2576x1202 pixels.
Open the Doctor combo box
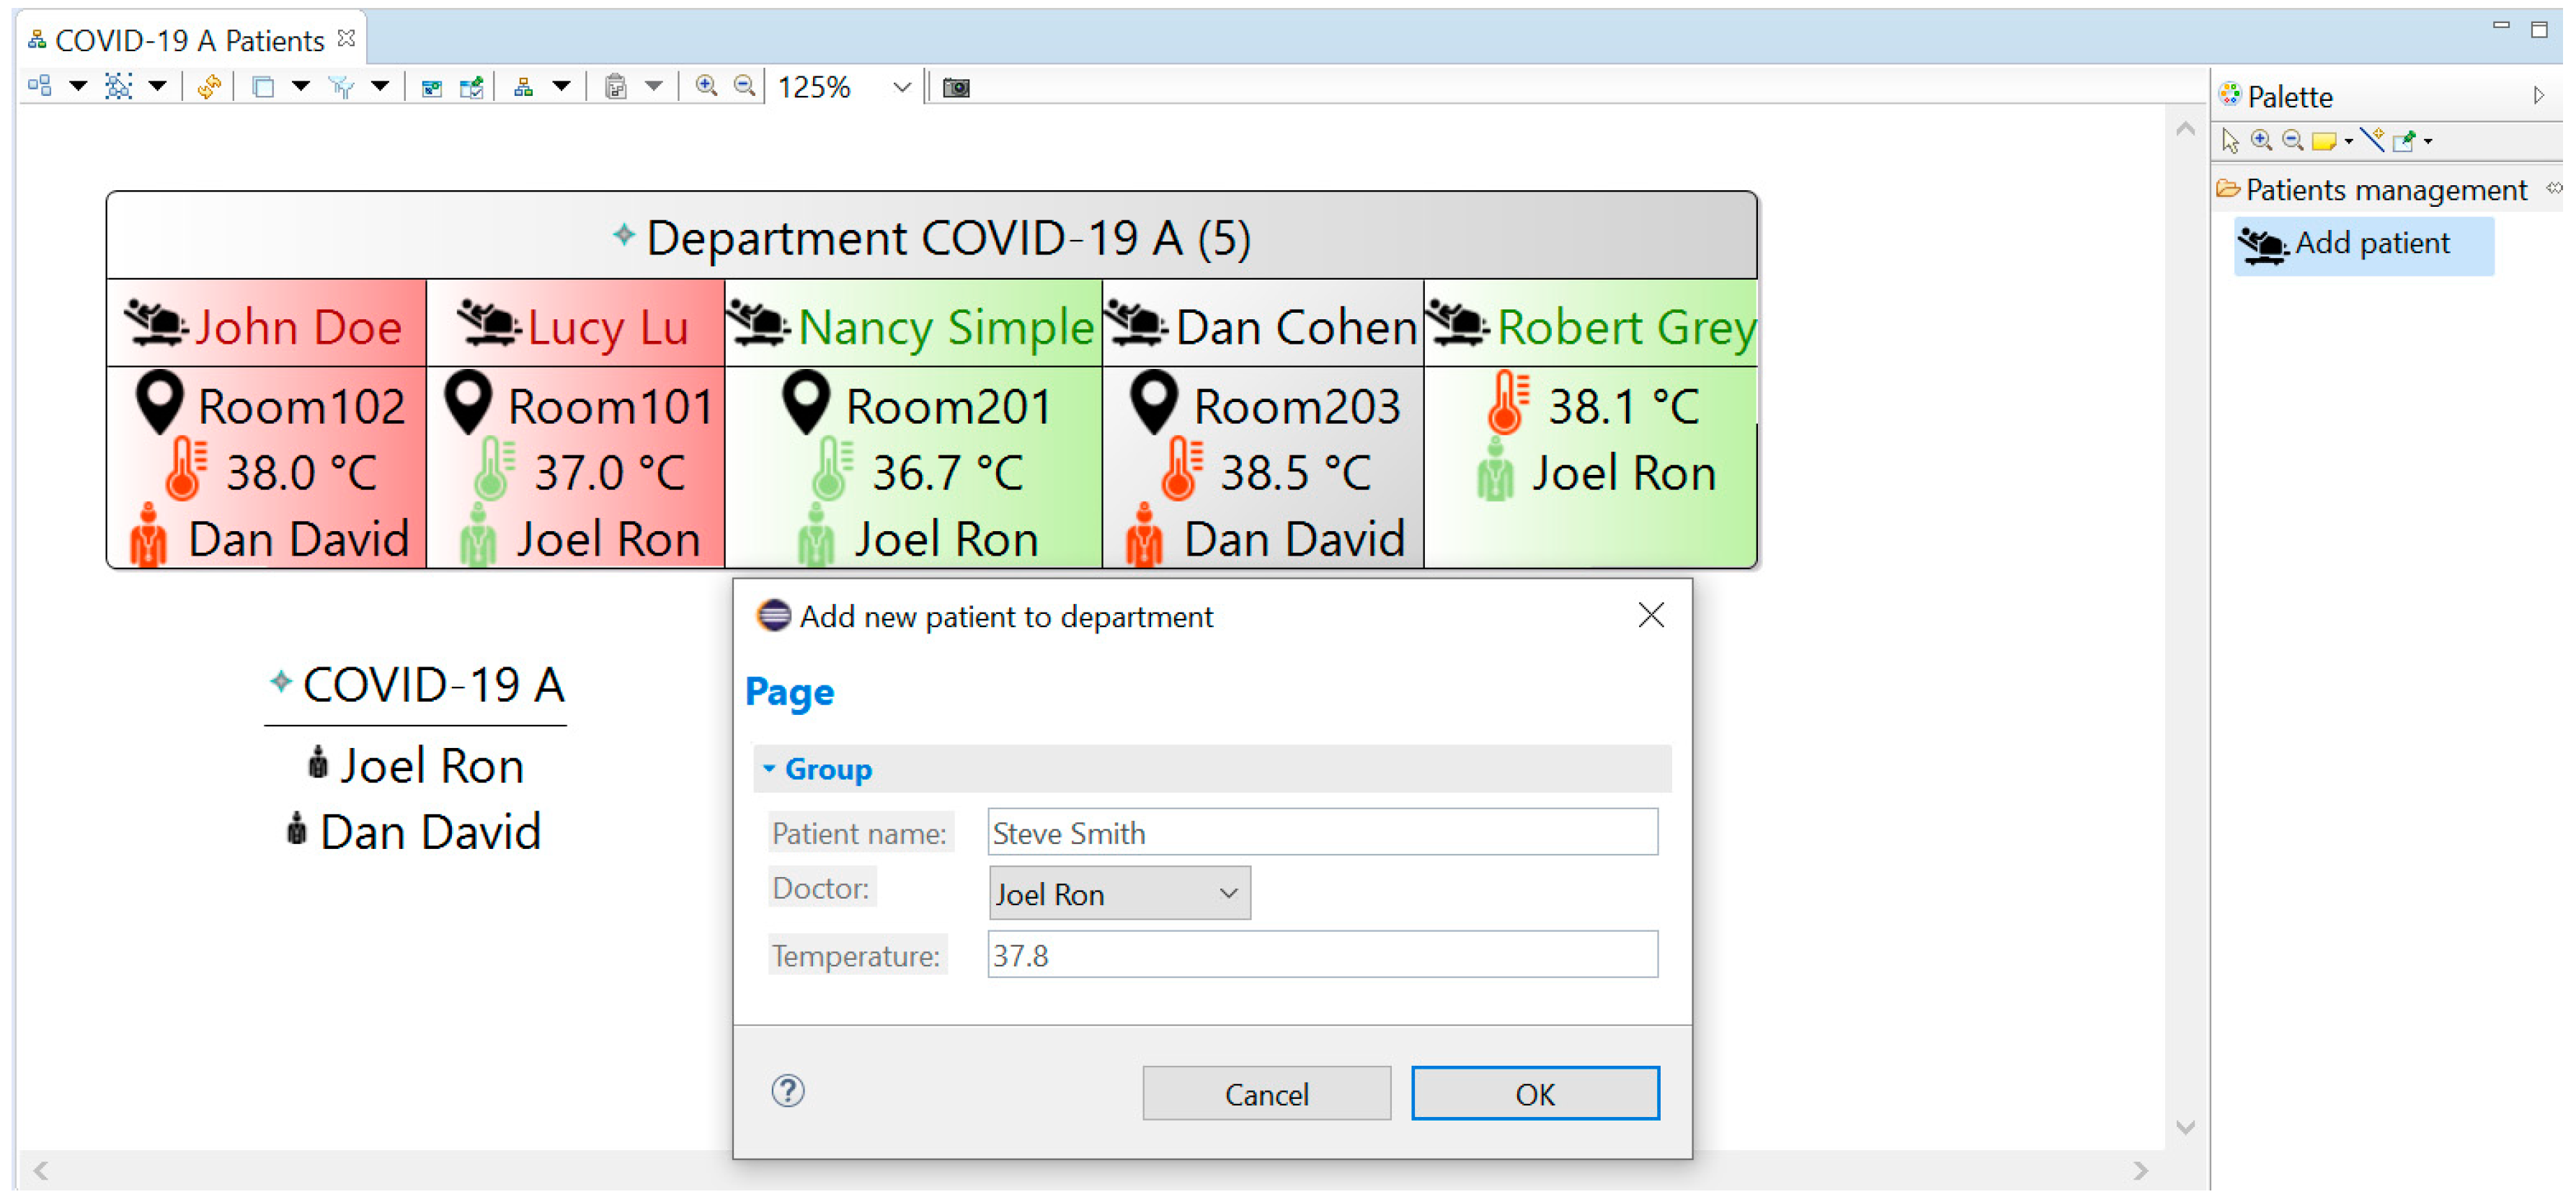[x=1119, y=894]
